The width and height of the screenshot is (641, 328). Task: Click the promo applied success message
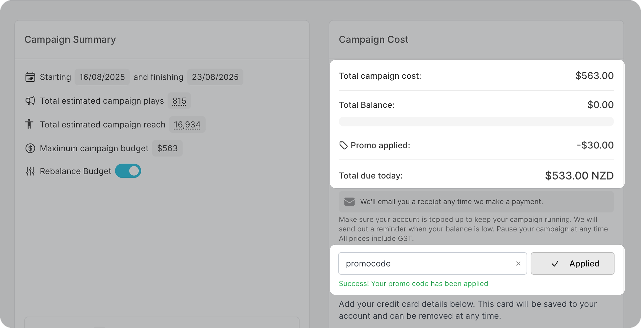[413, 284]
